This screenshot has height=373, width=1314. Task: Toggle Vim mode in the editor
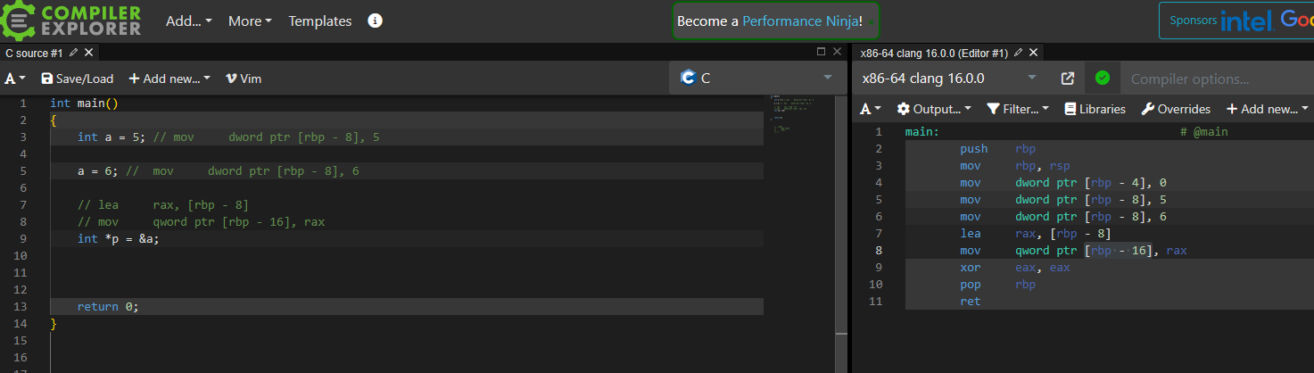243,79
